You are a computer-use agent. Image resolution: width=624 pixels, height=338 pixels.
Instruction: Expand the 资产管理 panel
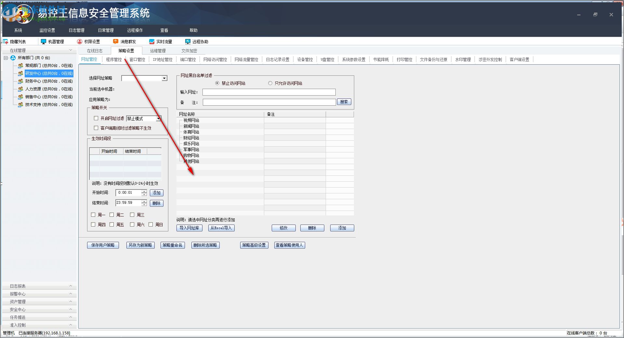71,302
